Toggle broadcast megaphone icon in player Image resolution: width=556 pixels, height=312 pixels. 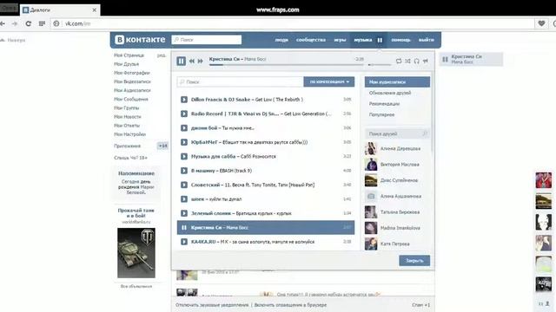click(x=426, y=61)
